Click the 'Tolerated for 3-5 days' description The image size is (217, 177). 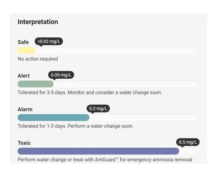pyautogui.click(x=90, y=92)
